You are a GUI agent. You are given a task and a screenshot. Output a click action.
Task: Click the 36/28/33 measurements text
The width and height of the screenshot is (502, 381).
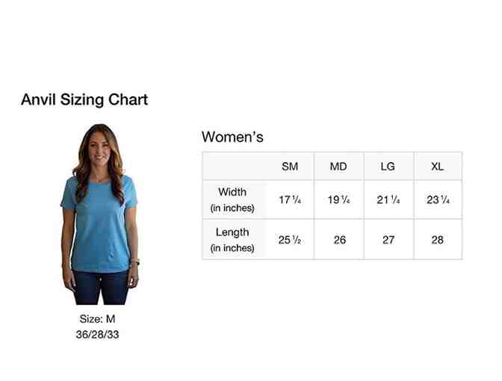(97, 334)
